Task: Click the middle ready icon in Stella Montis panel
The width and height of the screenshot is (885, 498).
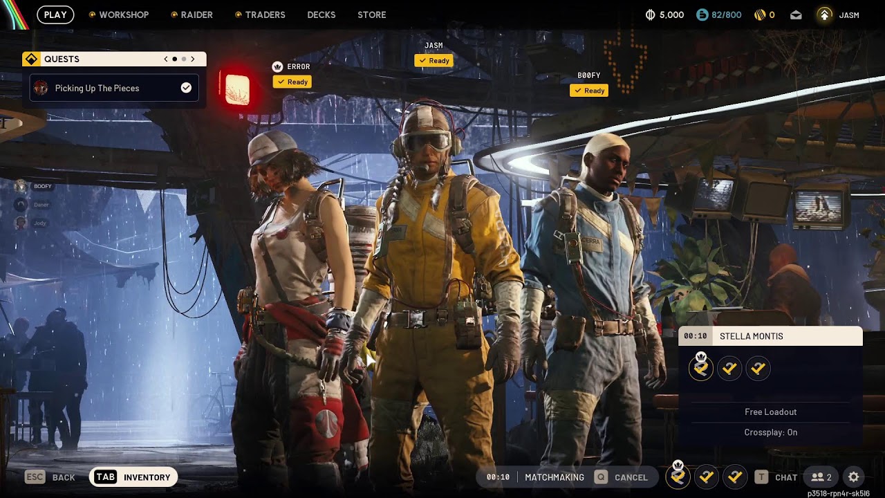Action: [729, 369]
